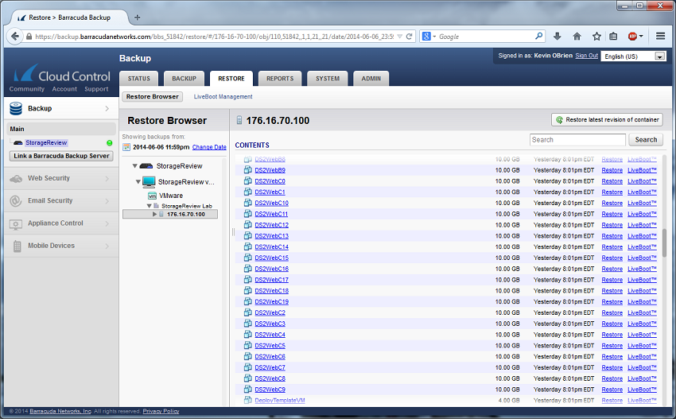Viewport: 676px width, 419px height.
Task: Open the REPORTS tab
Action: point(280,79)
